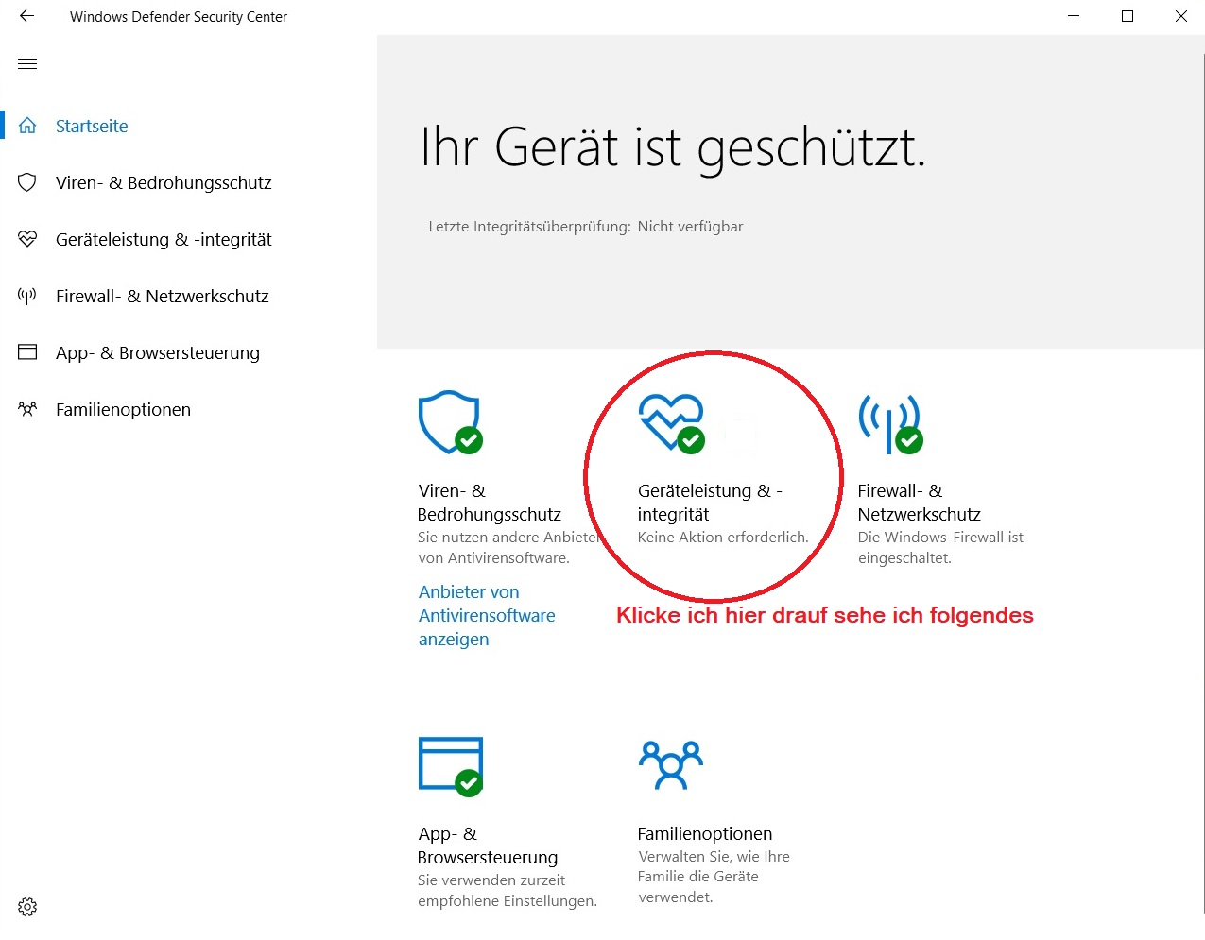Screen dimensions: 1205x940
Task: Click the vertical scrollbar at the window edge
Action: [1204, 482]
